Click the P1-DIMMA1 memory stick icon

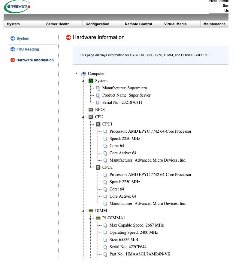[98, 218]
